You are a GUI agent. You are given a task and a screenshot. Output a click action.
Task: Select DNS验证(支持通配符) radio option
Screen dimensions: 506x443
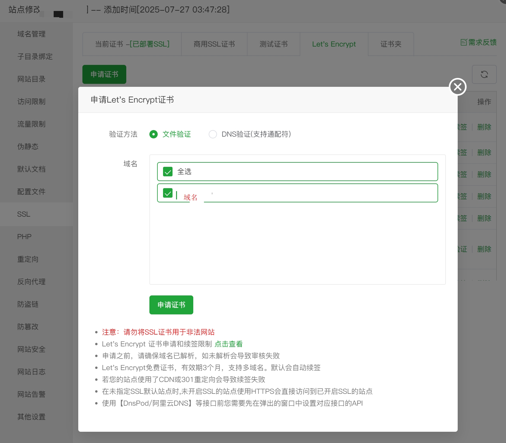(x=213, y=134)
